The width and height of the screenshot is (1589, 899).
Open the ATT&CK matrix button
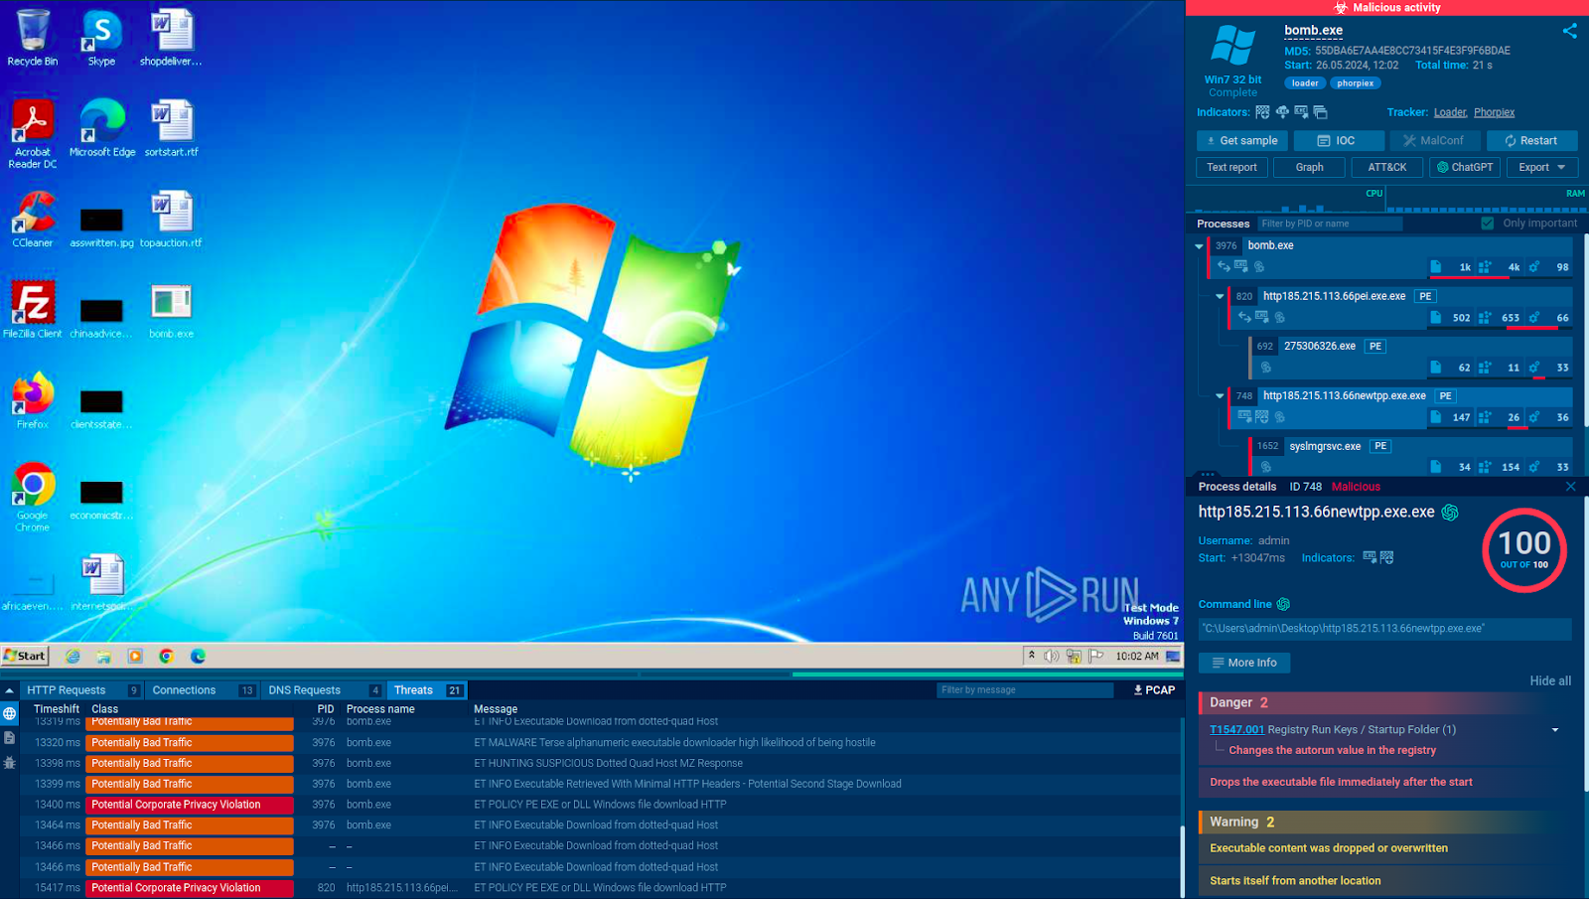click(1386, 167)
